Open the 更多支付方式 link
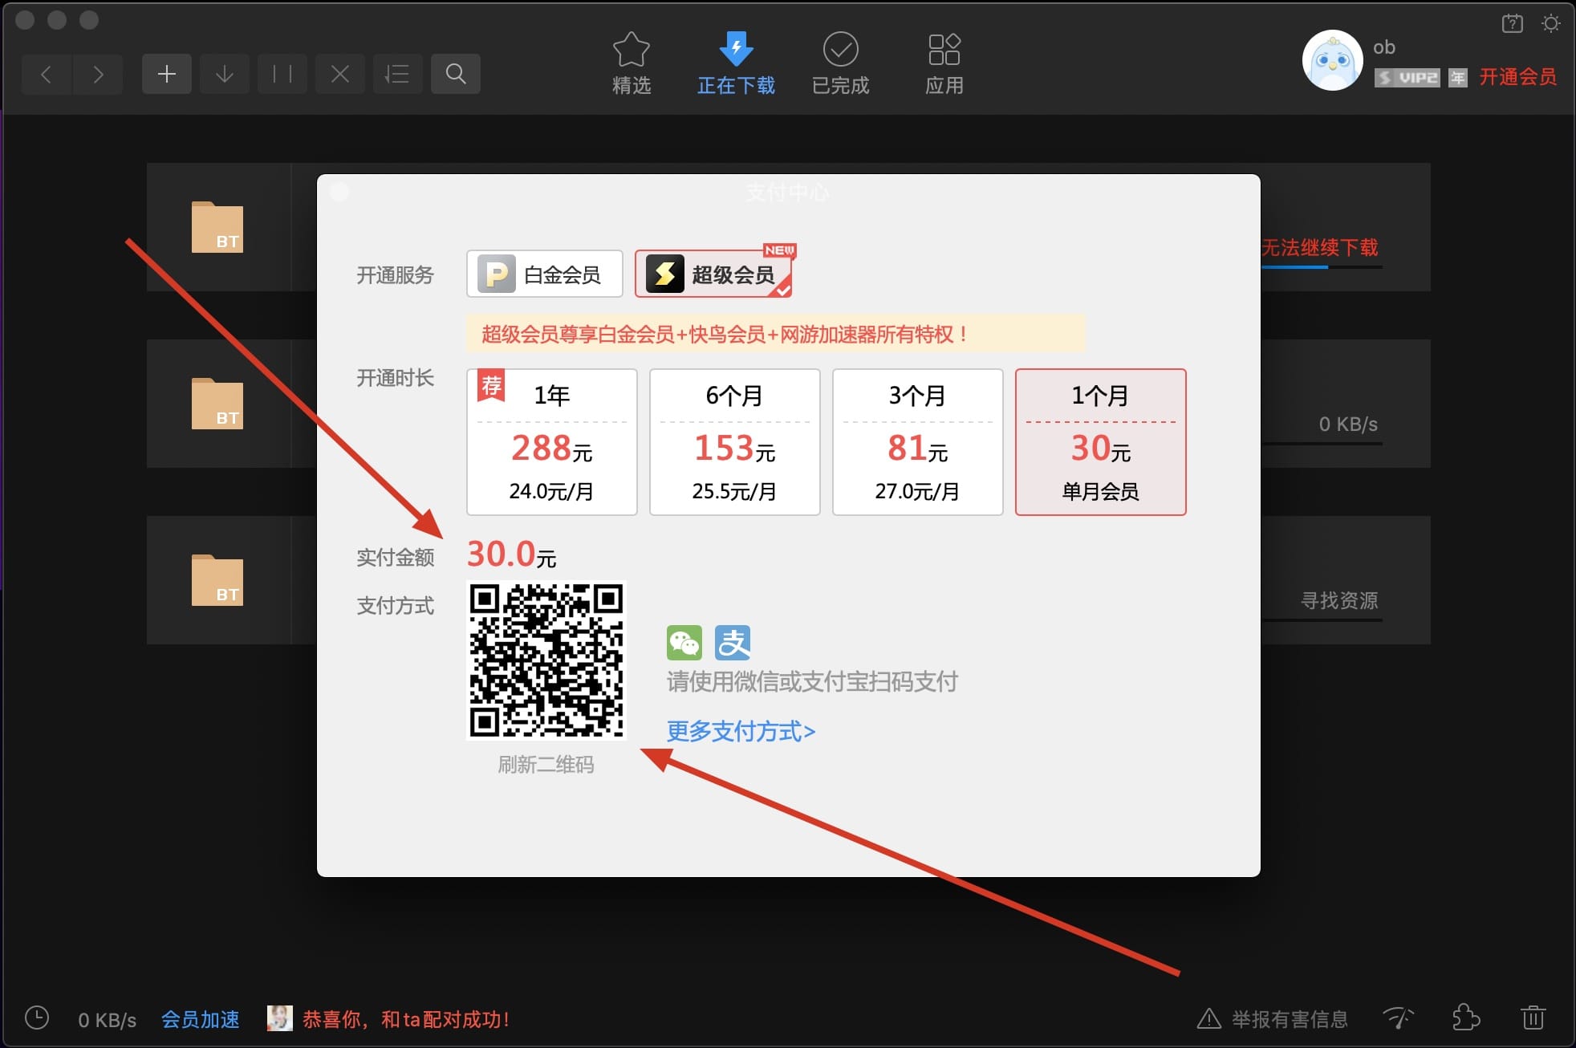 741,731
